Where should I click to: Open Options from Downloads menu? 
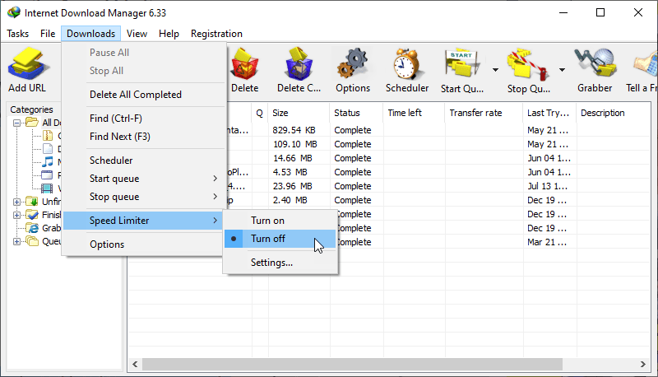click(142, 244)
